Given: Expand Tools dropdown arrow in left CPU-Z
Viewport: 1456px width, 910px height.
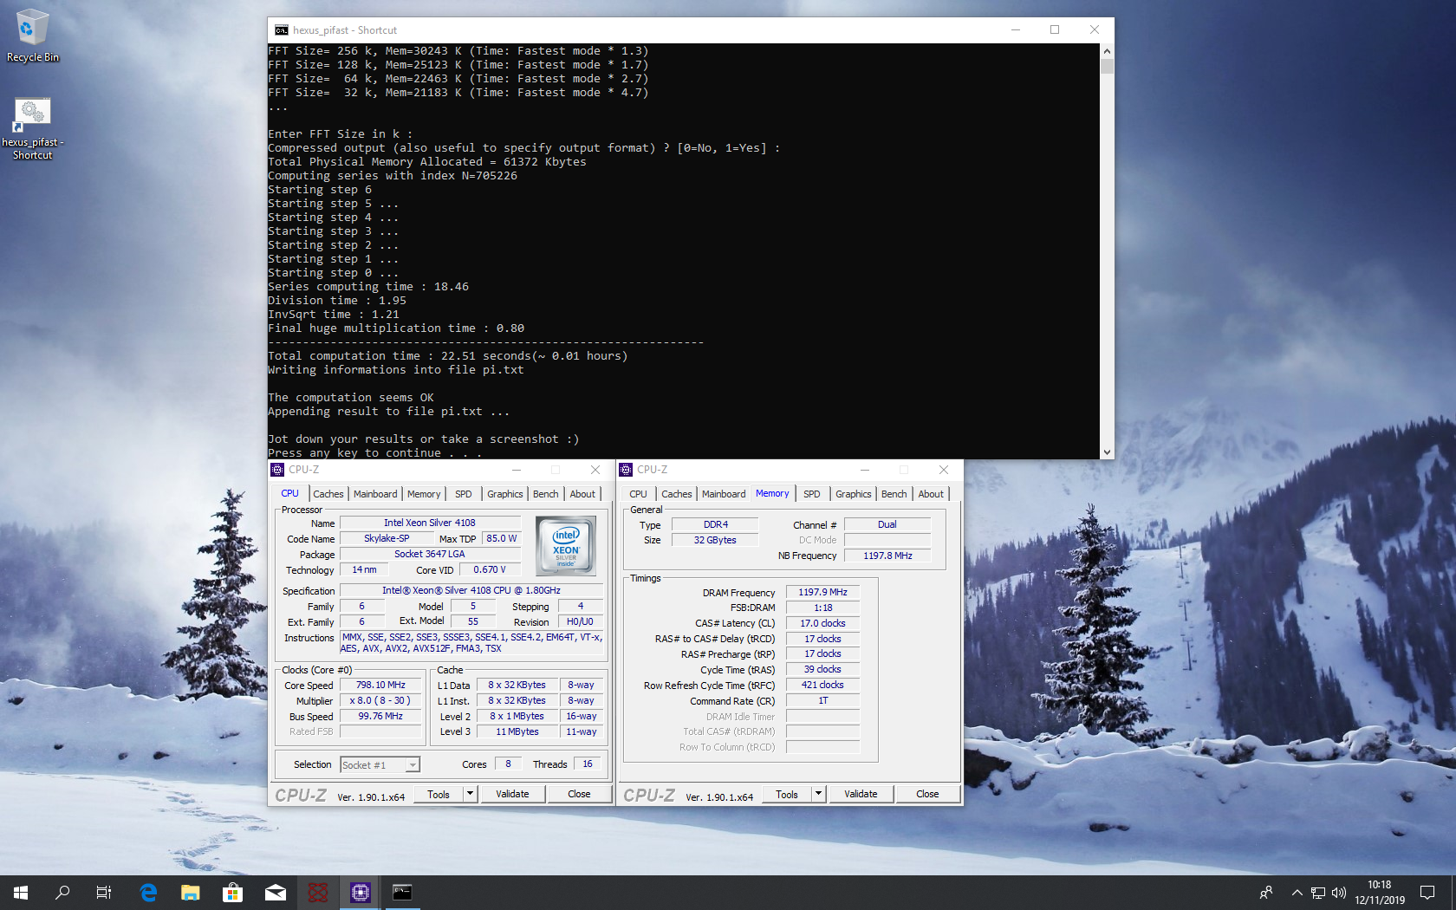Looking at the screenshot, I should pos(470,794).
